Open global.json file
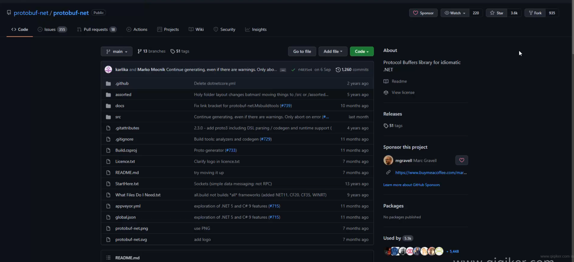Screen dimensions: 574x262 pos(125,217)
